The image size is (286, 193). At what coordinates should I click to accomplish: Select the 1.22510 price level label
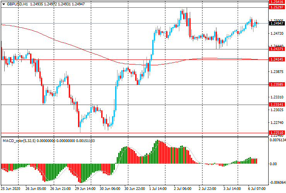[277, 133]
